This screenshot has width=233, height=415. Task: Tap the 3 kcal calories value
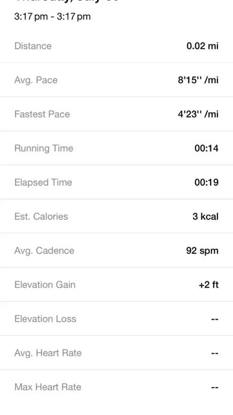pos(205,217)
